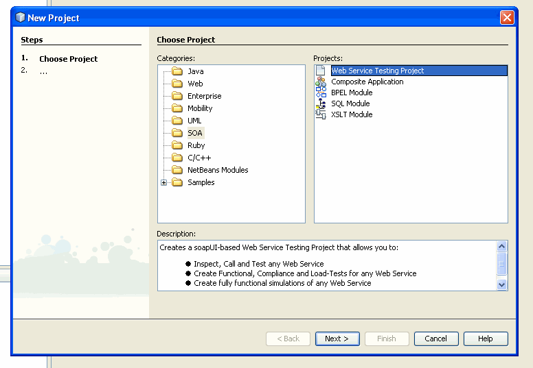
Task: Select the Web category
Action: (x=195, y=84)
